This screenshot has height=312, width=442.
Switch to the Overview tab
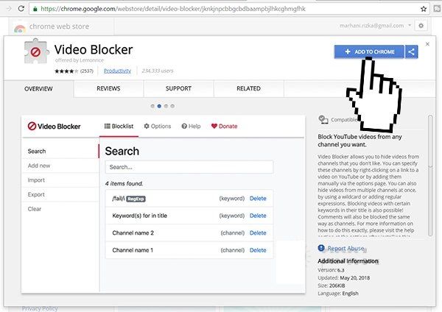click(x=38, y=89)
